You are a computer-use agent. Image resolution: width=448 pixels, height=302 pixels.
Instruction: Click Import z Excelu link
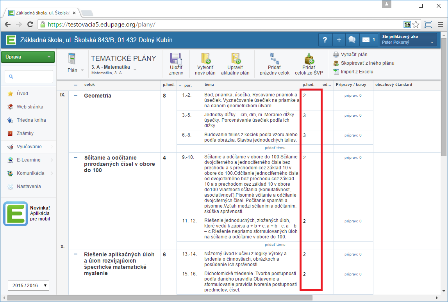[x=357, y=72]
